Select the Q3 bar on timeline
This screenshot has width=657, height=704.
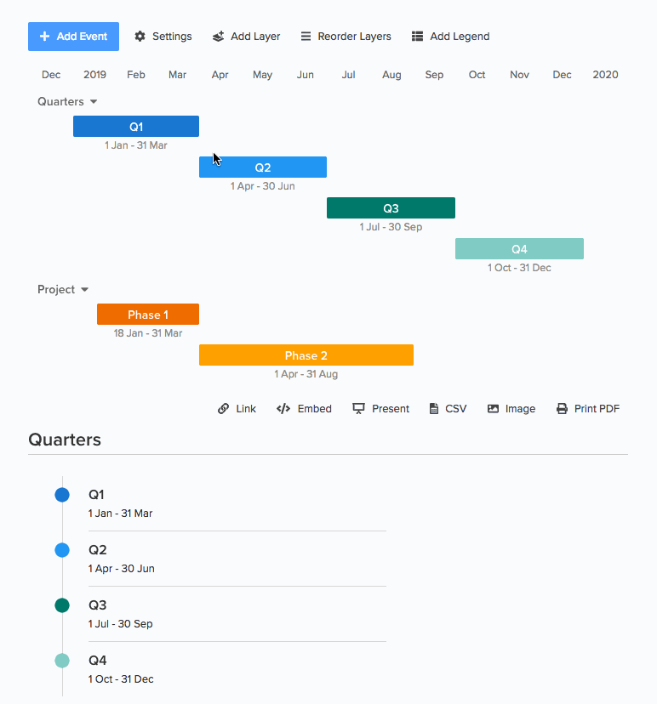click(x=391, y=207)
